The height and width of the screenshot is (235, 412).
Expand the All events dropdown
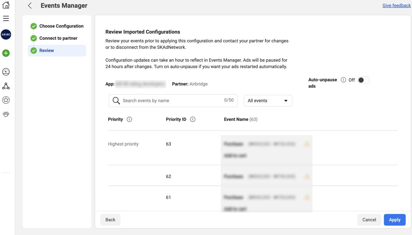(x=268, y=100)
